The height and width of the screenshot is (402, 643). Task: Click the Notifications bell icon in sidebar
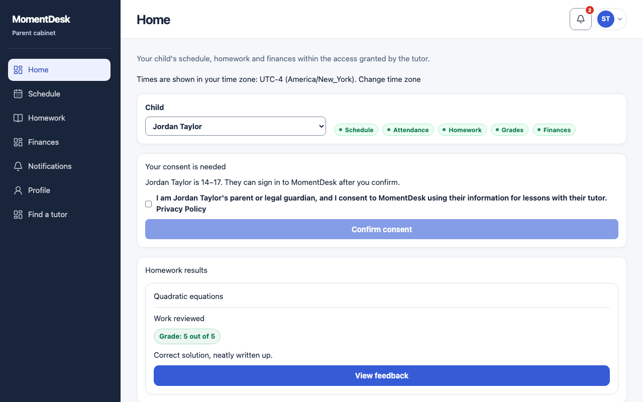pyautogui.click(x=18, y=166)
